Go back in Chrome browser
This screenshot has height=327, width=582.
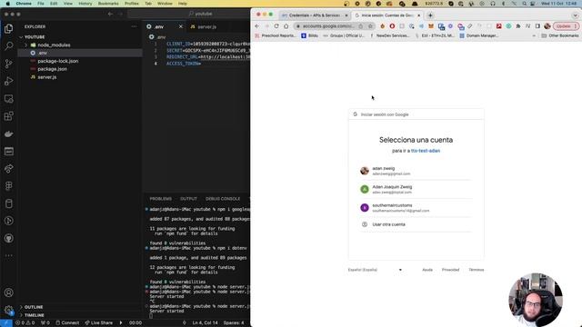[256, 26]
